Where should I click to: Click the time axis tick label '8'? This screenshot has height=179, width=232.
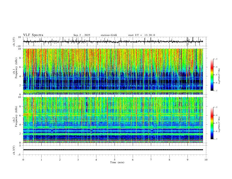[x=169, y=160]
